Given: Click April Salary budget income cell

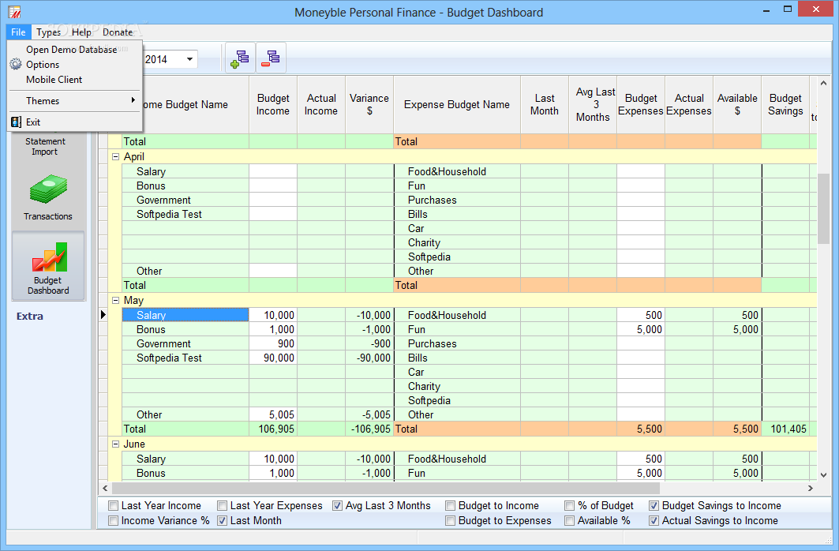Looking at the screenshot, I should coord(273,172).
